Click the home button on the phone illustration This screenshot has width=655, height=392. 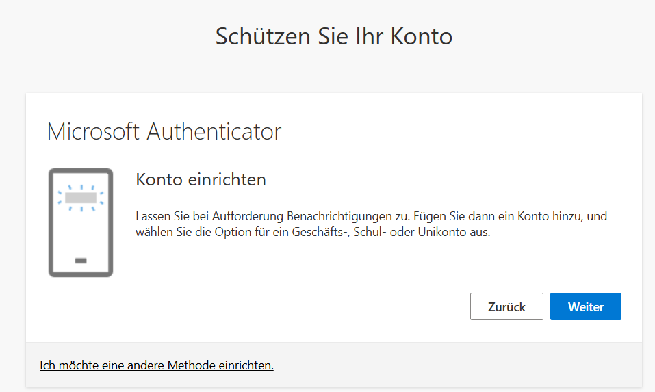(x=81, y=261)
